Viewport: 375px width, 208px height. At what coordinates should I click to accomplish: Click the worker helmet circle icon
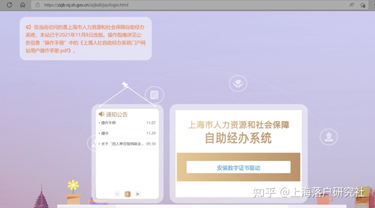pos(329,137)
